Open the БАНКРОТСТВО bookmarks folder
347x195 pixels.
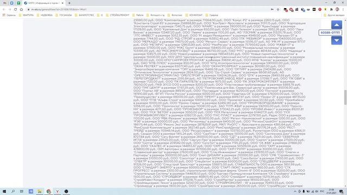click(85, 15)
